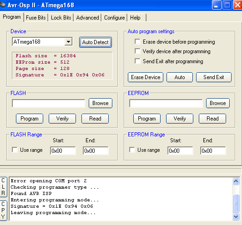
Task: Click the 'Page size = 128' line
Action: pyautogui.click(x=43, y=69)
